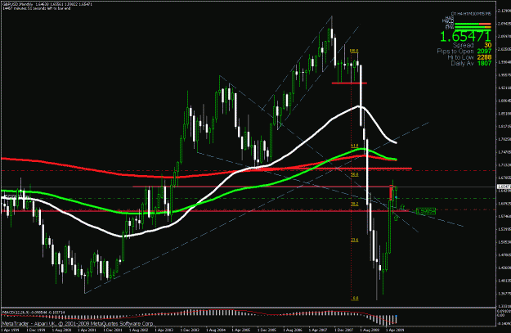Click the 1 Dec 2007 date label
Screen dimensions: 511x333
click(x=344, y=330)
